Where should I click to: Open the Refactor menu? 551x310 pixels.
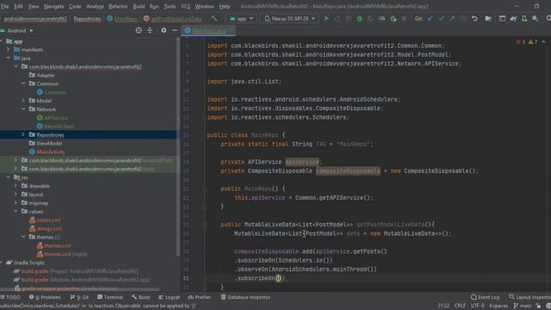[118, 6]
